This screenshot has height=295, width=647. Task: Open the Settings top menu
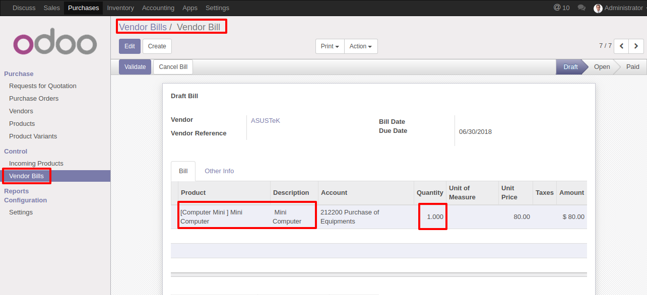coord(217,8)
